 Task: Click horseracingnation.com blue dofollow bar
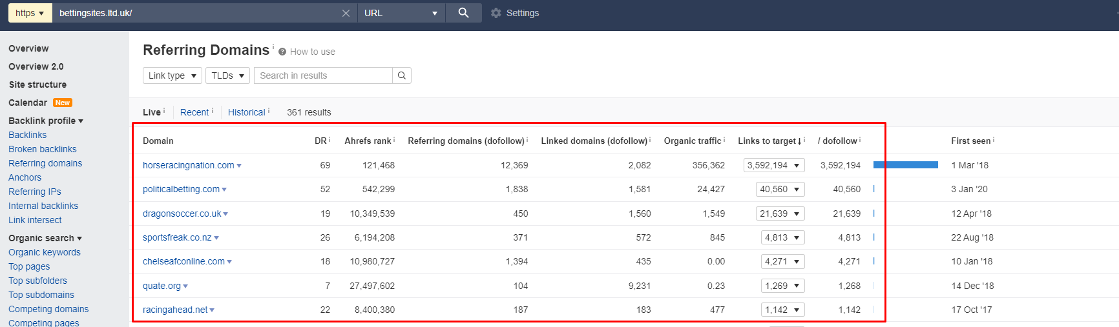pyautogui.click(x=906, y=165)
